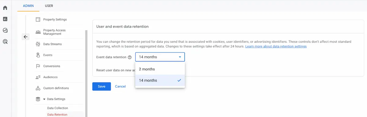
Task: Click the Cancel link
Action: point(120,86)
